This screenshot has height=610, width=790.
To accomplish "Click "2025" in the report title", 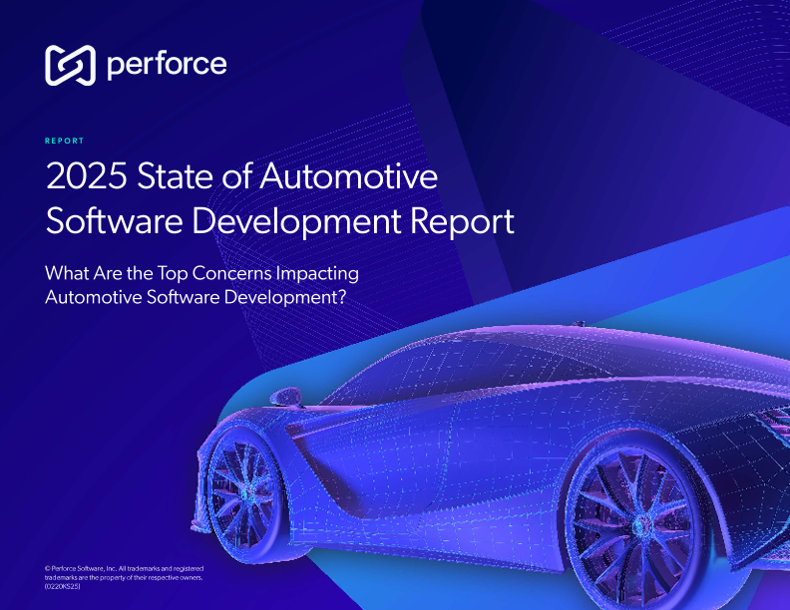I will pyautogui.click(x=84, y=176).
